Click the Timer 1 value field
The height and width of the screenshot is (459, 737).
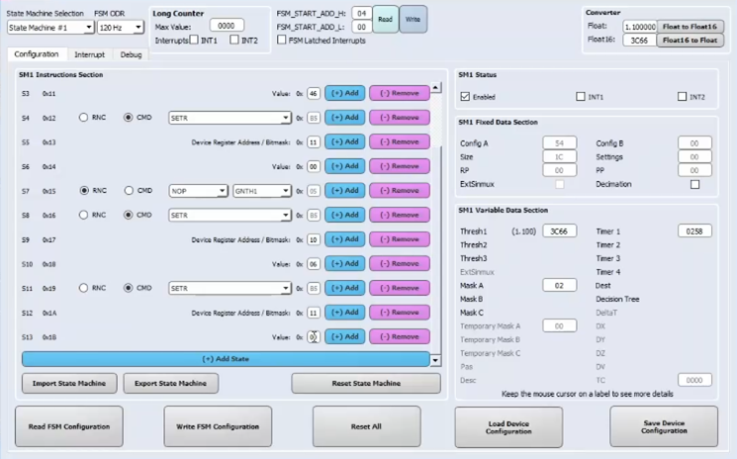coord(694,231)
